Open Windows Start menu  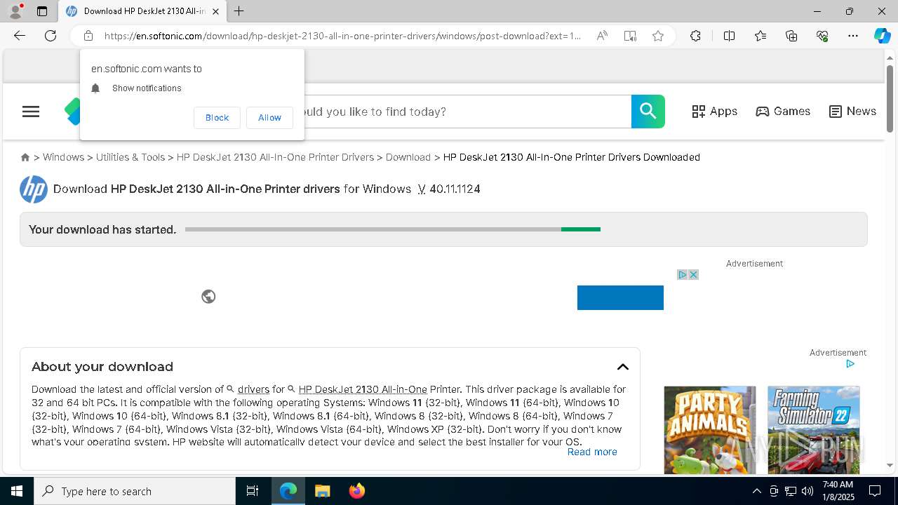[17, 491]
